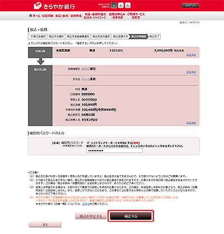
Task: Uncheck the software keyboard checkbox
Action: point(88,142)
